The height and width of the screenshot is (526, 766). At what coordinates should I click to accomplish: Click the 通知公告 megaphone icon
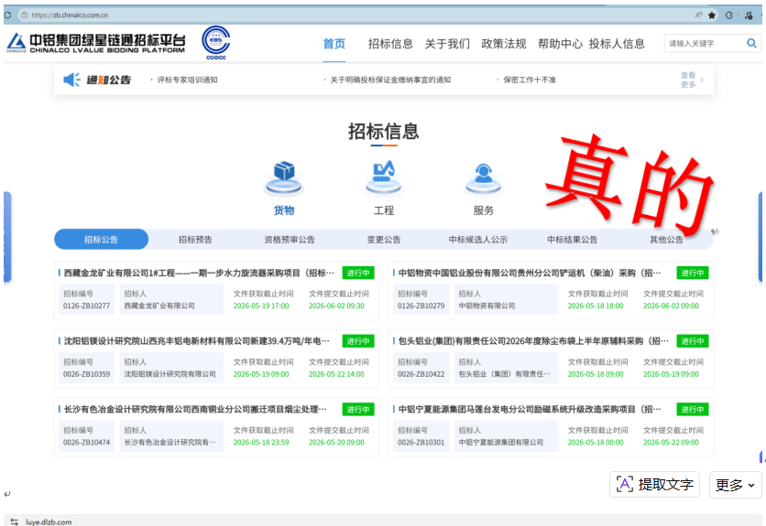71,80
